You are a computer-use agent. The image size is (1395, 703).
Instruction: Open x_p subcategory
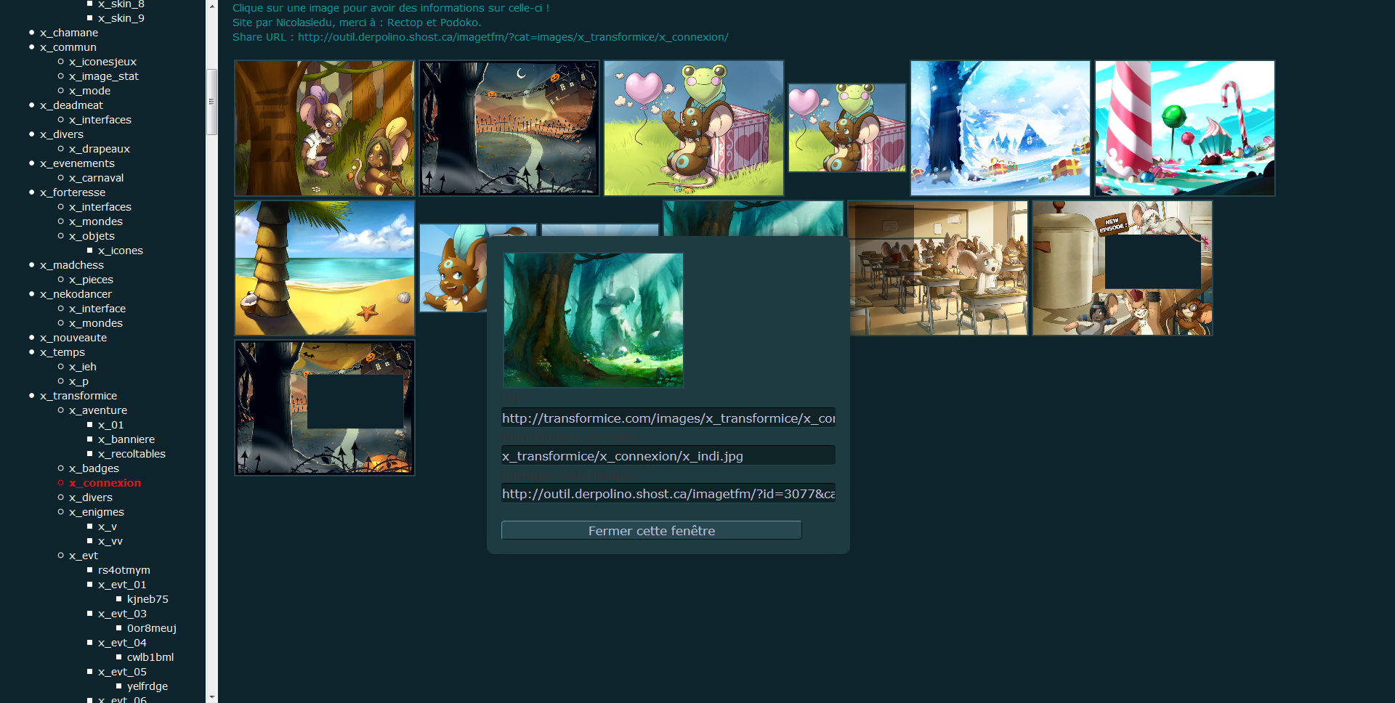tap(78, 381)
